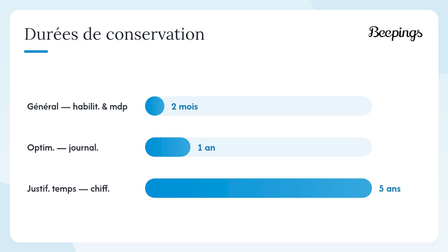
Task: Click the filled part of the 1 an bar
Action: [x=168, y=147]
